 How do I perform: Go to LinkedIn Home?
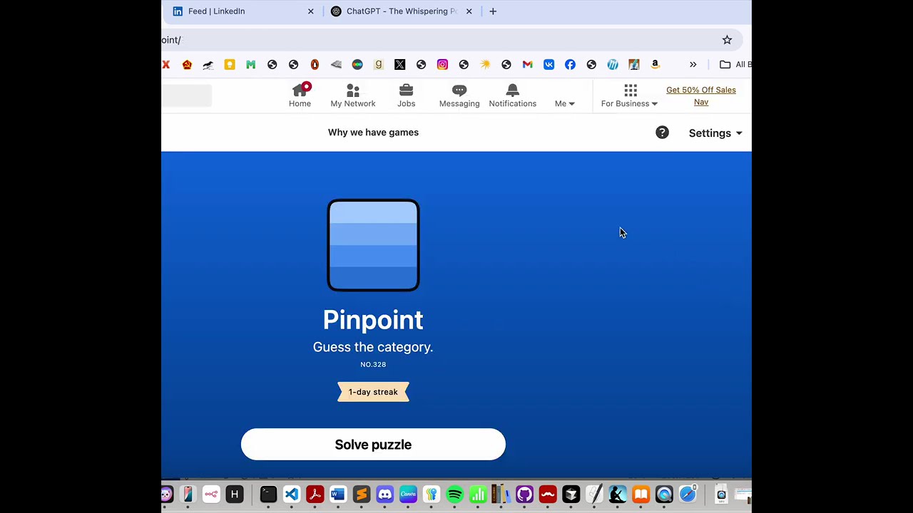tap(300, 95)
